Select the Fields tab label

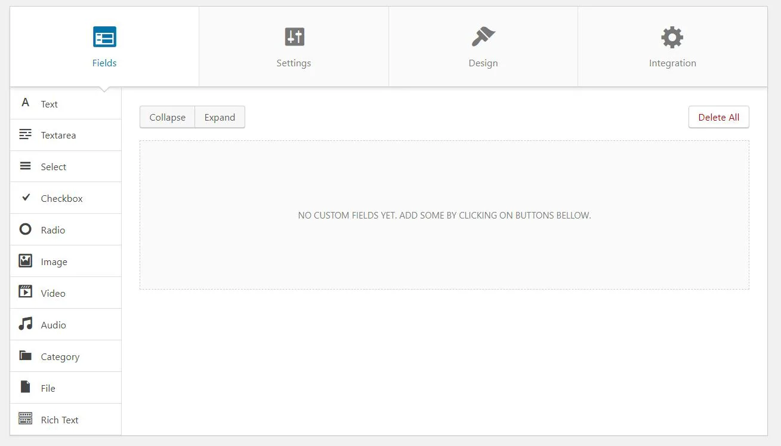point(104,63)
